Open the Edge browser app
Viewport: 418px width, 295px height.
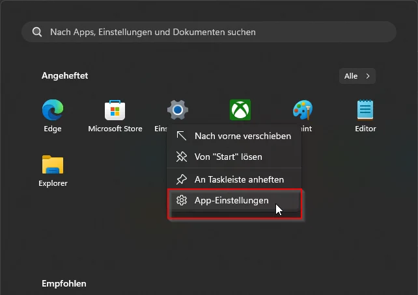pos(53,110)
